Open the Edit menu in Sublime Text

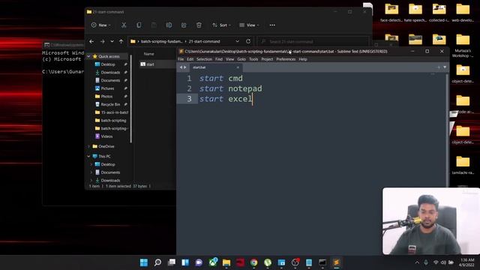[x=190, y=59]
